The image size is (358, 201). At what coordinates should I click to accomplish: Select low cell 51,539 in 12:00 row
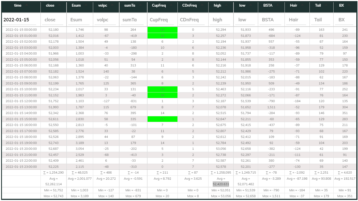246,101
